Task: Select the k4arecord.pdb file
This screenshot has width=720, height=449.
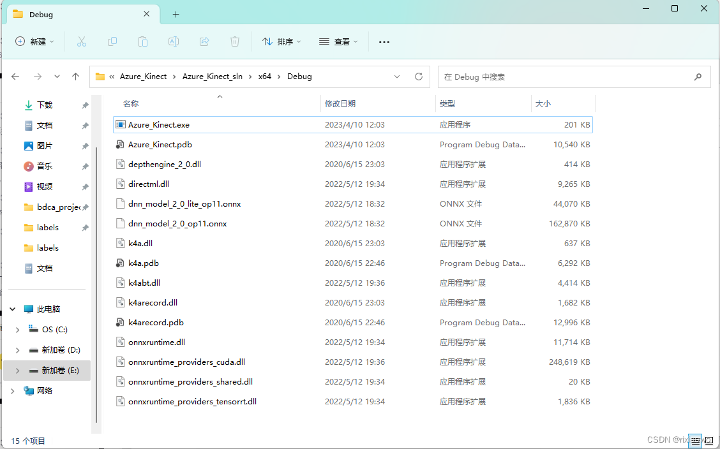Action: click(x=352, y=323)
